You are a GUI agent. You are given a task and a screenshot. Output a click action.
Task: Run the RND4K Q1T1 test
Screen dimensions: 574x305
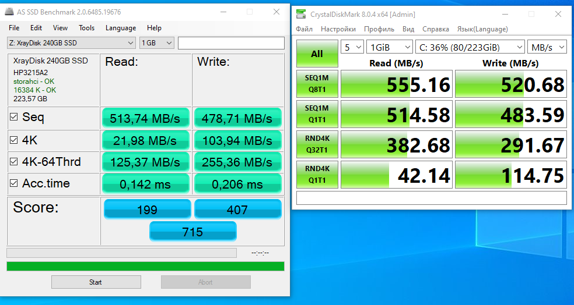[317, 175]
